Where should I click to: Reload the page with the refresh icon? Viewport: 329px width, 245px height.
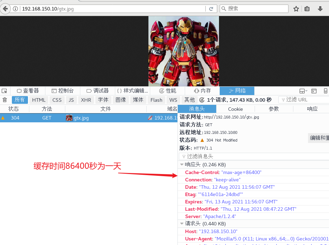point(211,9)
